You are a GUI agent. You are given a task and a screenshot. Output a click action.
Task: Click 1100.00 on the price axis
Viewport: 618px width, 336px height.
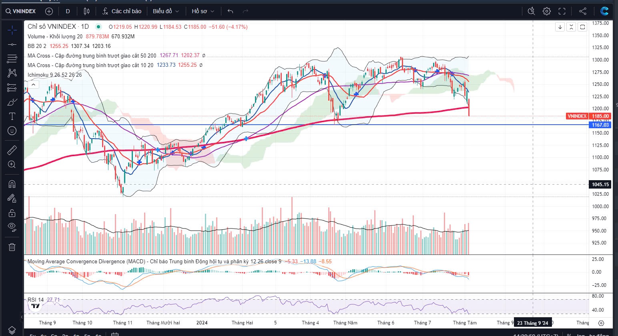pos(601,157)
